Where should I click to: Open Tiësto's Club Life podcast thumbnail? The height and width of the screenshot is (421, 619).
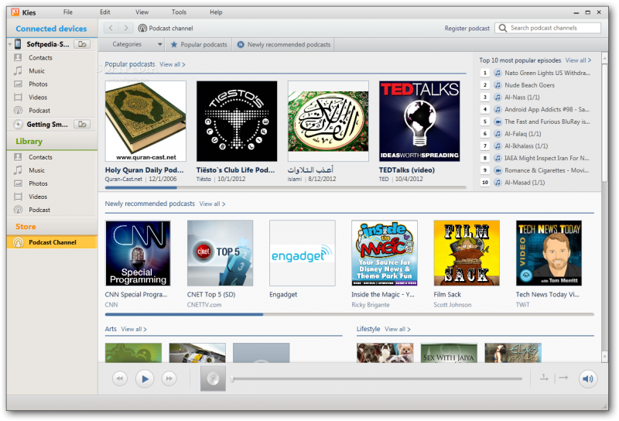tap(237, 122)
